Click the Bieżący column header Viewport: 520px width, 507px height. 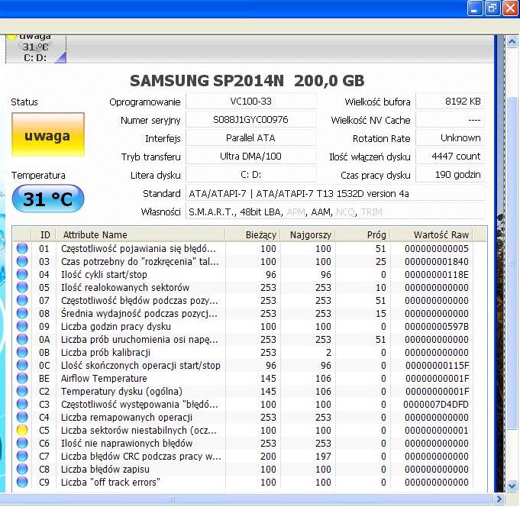[x=253, y=234]
